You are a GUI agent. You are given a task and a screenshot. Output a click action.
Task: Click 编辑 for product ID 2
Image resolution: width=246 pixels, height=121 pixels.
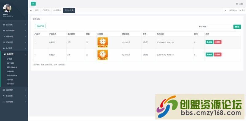pos(209,42)
